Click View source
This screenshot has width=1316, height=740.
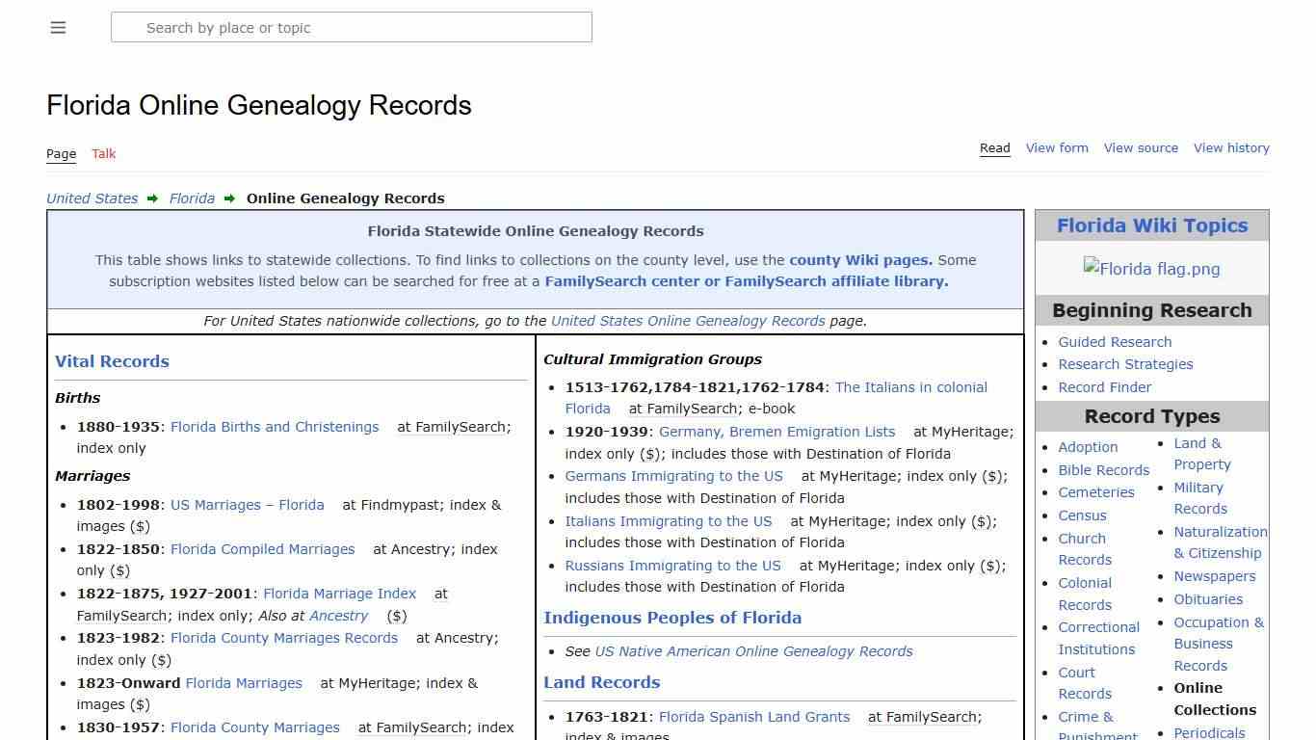click(x=1141, y=147)
